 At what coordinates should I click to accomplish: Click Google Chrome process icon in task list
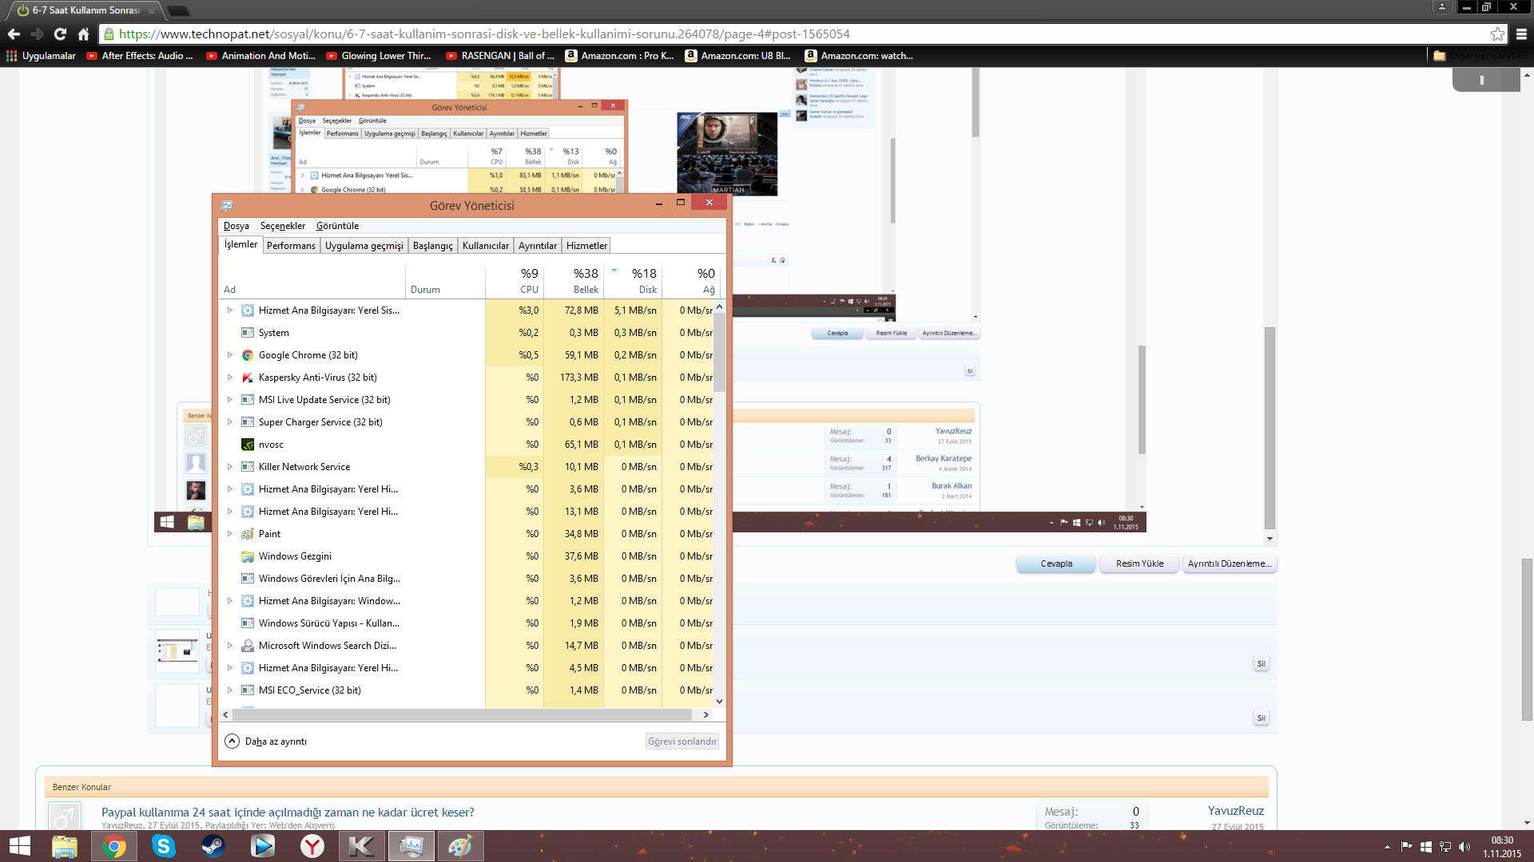pyautogui.click(x=248, y=355)
